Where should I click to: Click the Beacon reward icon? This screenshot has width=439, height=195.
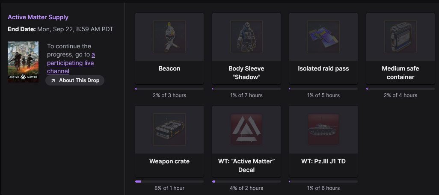pos(169,37)
